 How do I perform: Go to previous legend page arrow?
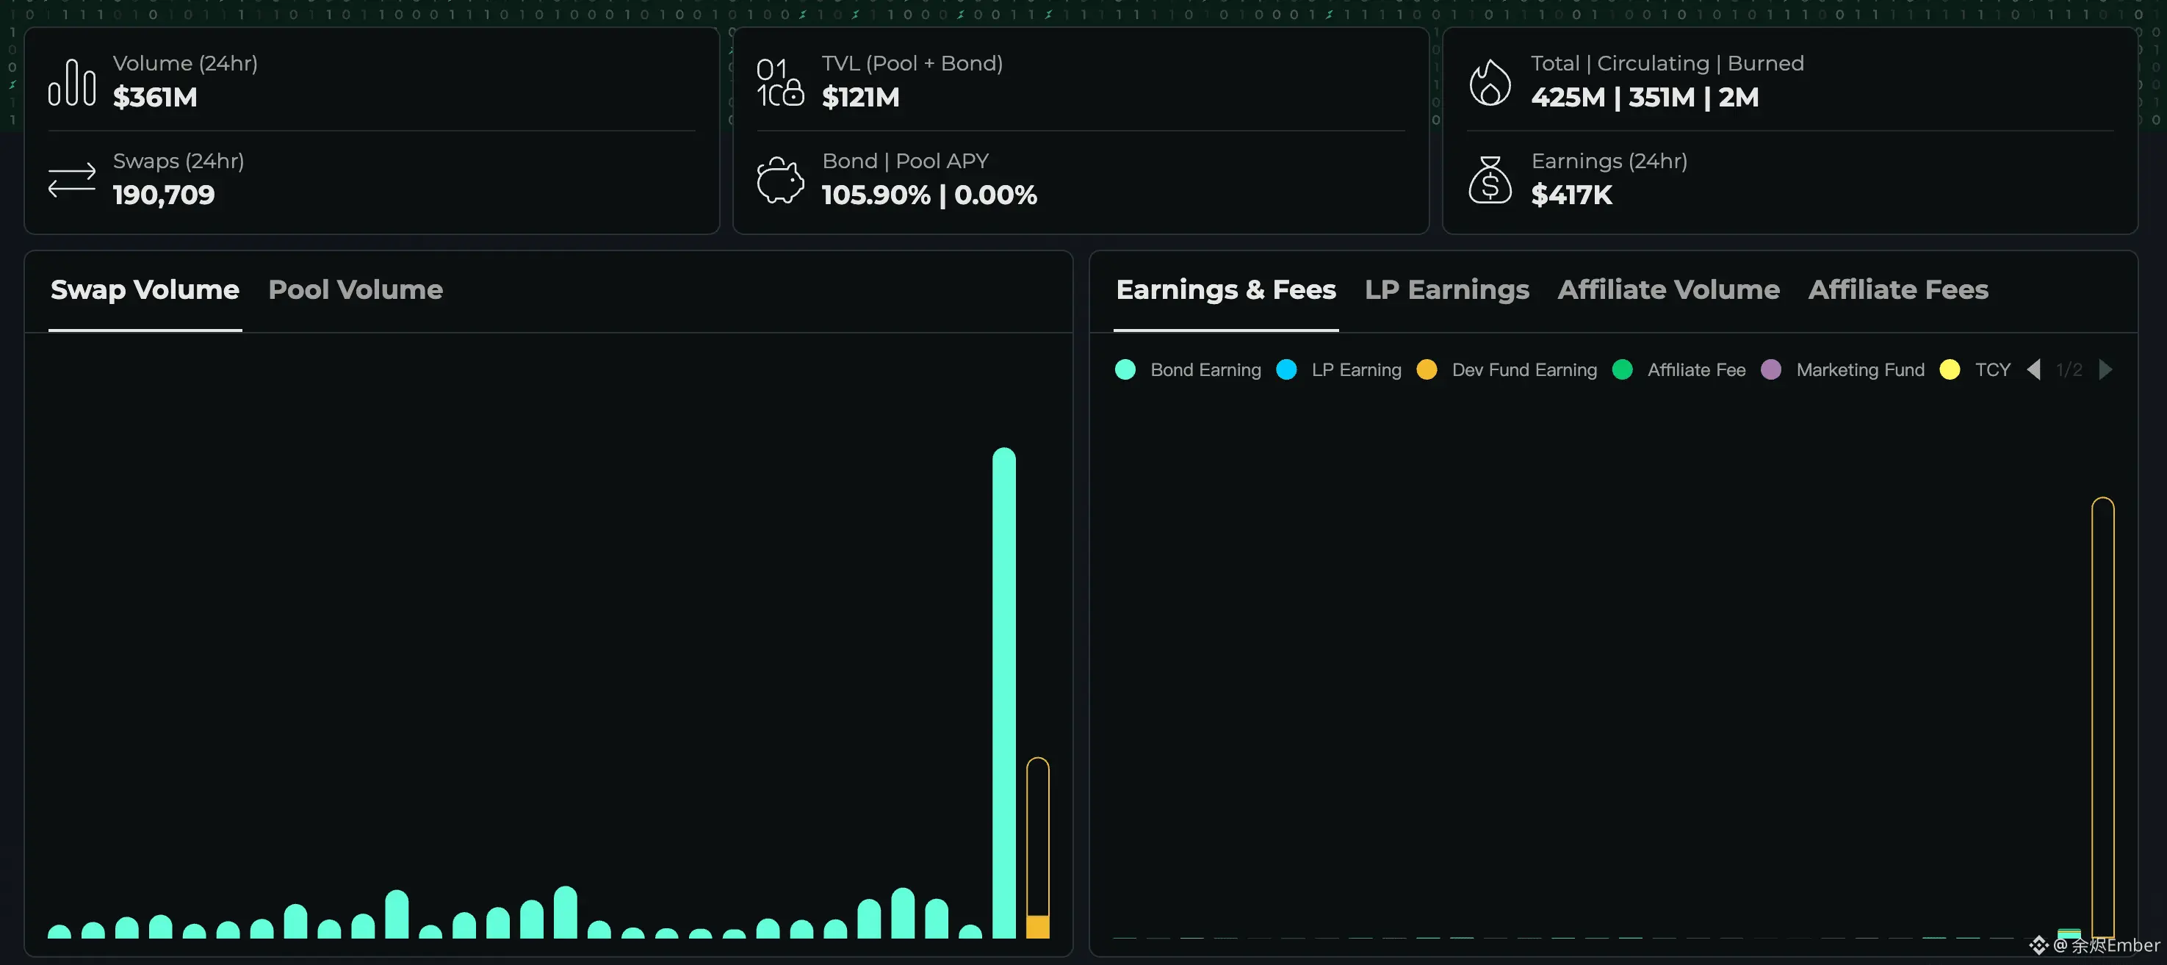(x=2033, y=369)
